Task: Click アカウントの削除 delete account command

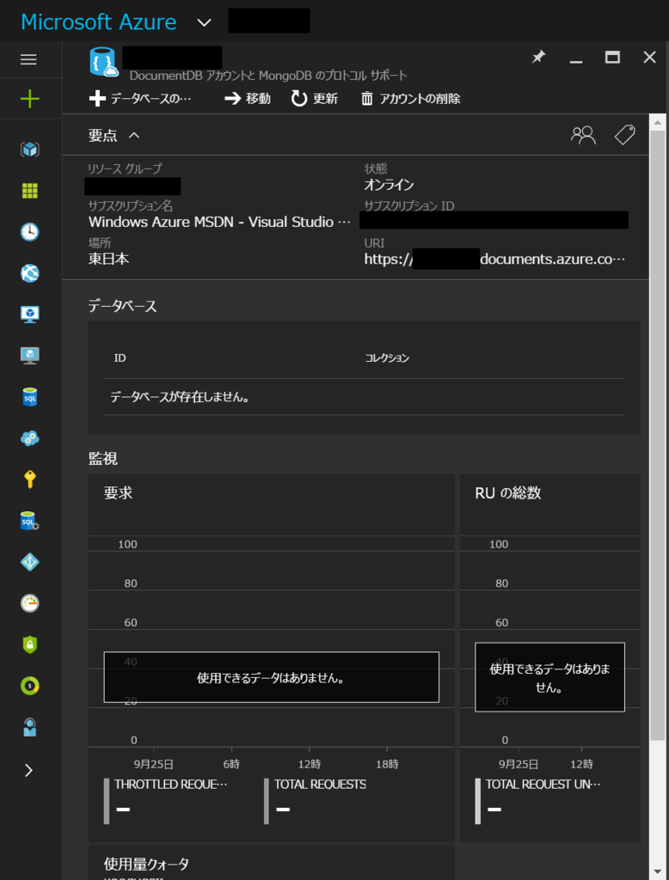Action: (x=411, y=99)
